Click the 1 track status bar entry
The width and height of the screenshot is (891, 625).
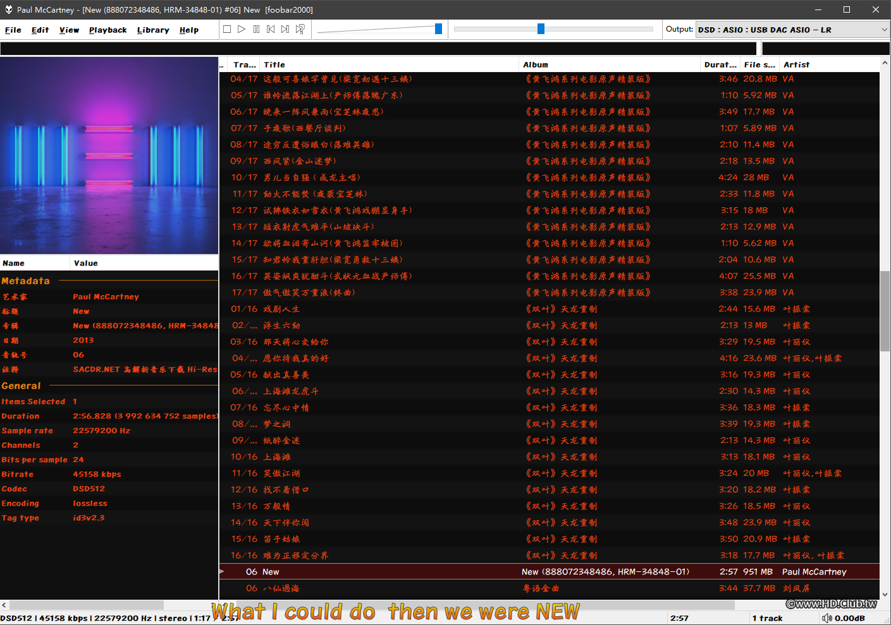[x=767, y=618]
